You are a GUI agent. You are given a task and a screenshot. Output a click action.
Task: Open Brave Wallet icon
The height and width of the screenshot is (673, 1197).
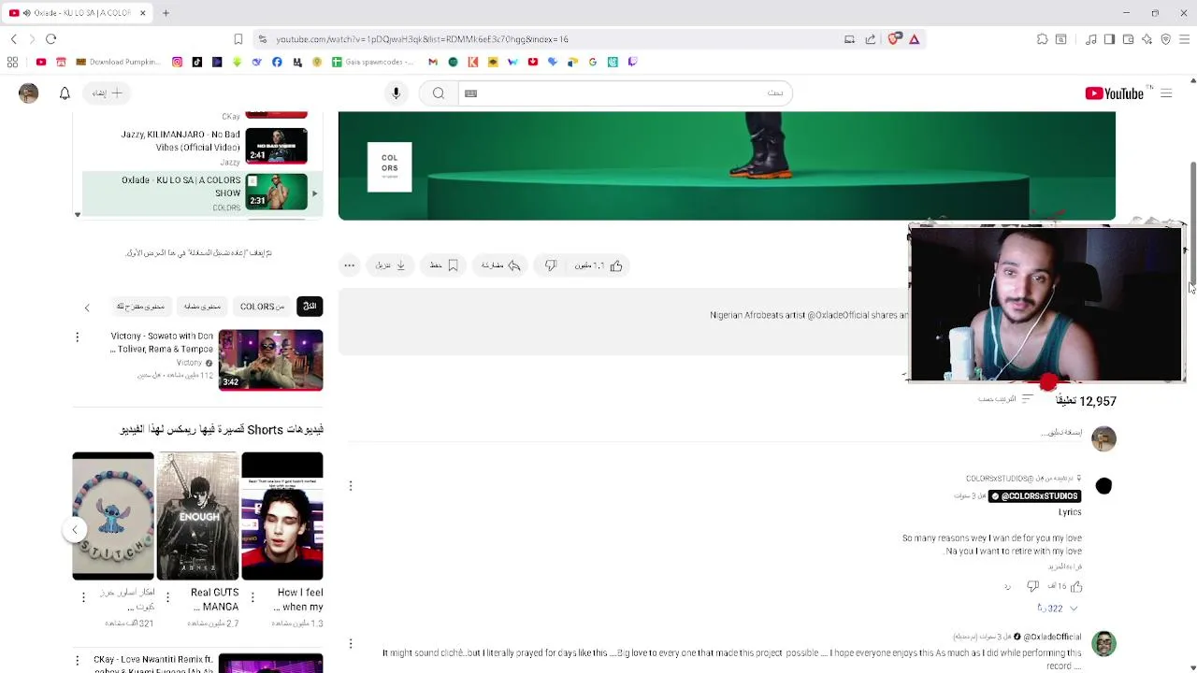pos(1128,39)
